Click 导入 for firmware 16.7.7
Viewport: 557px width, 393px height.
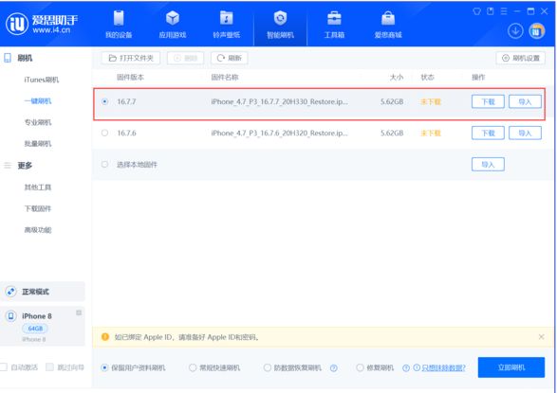click(525, 101)
